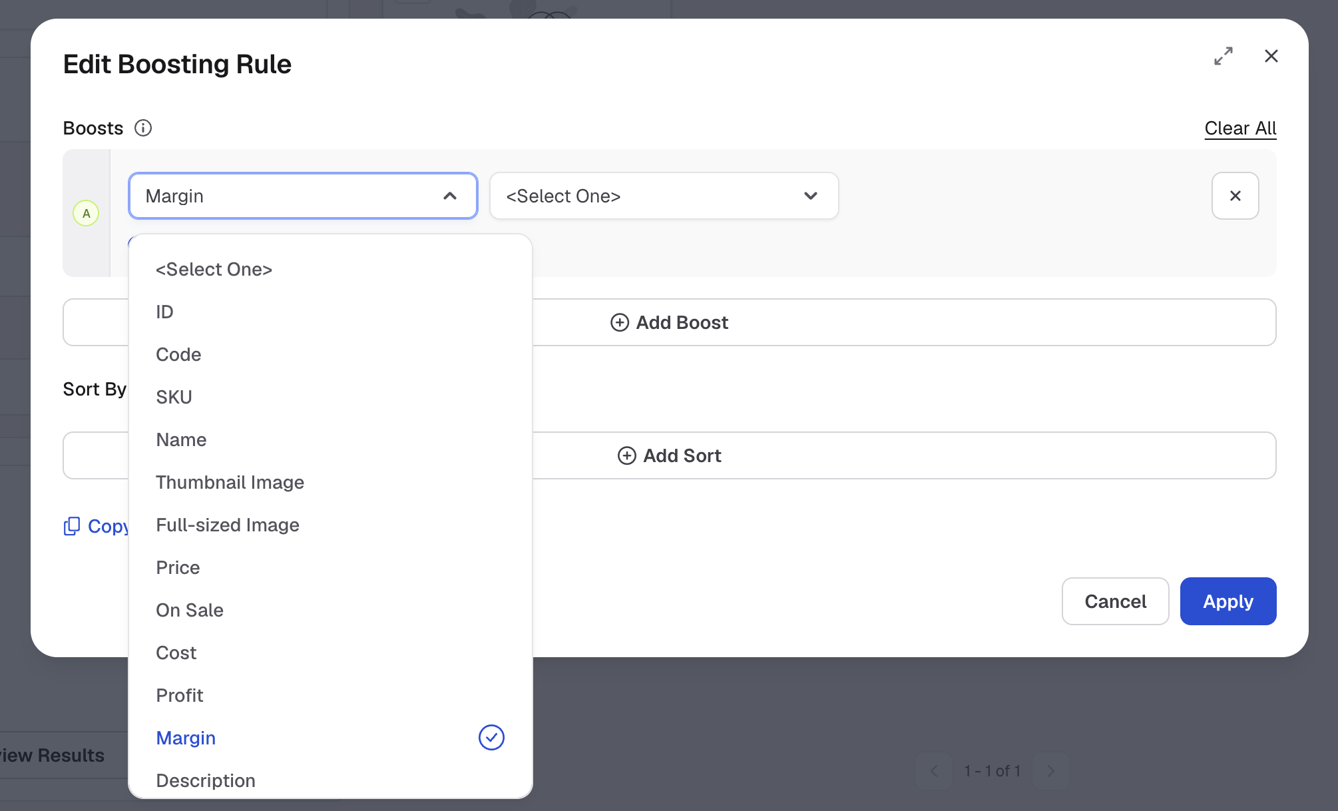Click the Boosts info icon

coord(143,128)
